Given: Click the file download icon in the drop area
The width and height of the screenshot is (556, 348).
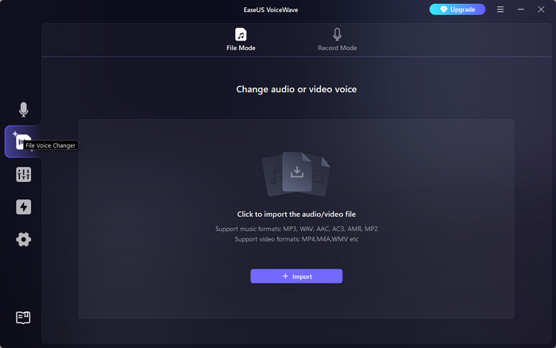Looking at the screenshot, I should point(296,173).
